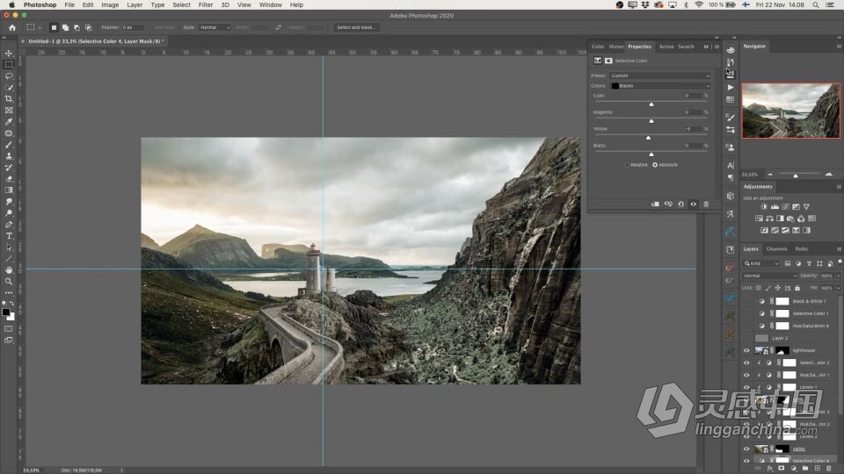Select the Horizontal Type tool
This screenshot has height=474, width=844.
point(9,236)
